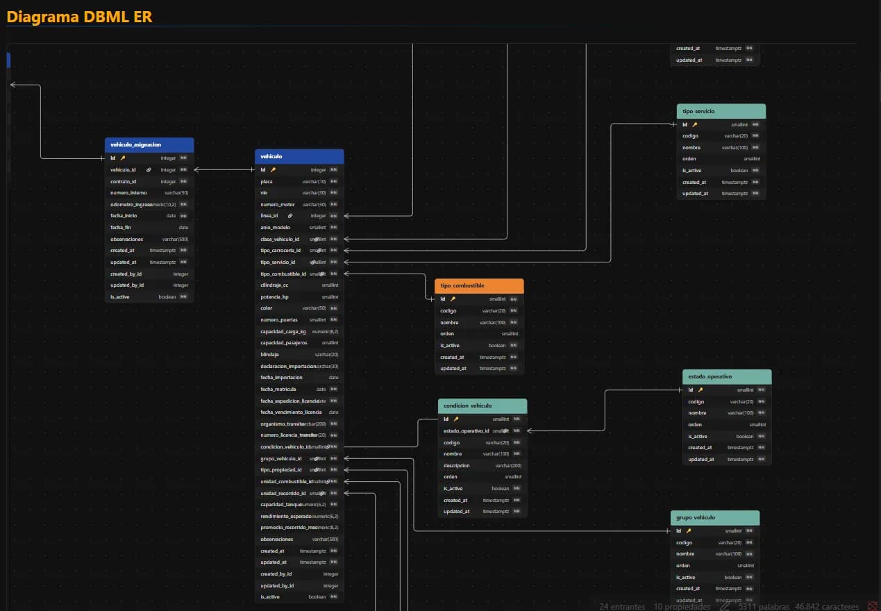Select the condicion_vehiculo table header
This screenshot has width=881, height=611.
coord(483,405)
